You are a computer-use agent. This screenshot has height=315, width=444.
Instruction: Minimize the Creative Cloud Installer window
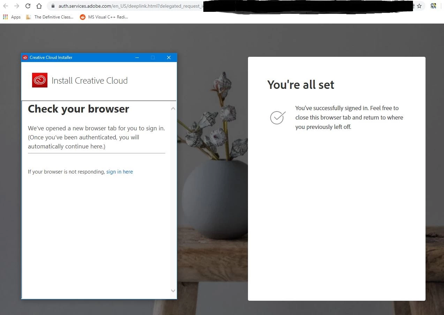[x=137, y=57]
